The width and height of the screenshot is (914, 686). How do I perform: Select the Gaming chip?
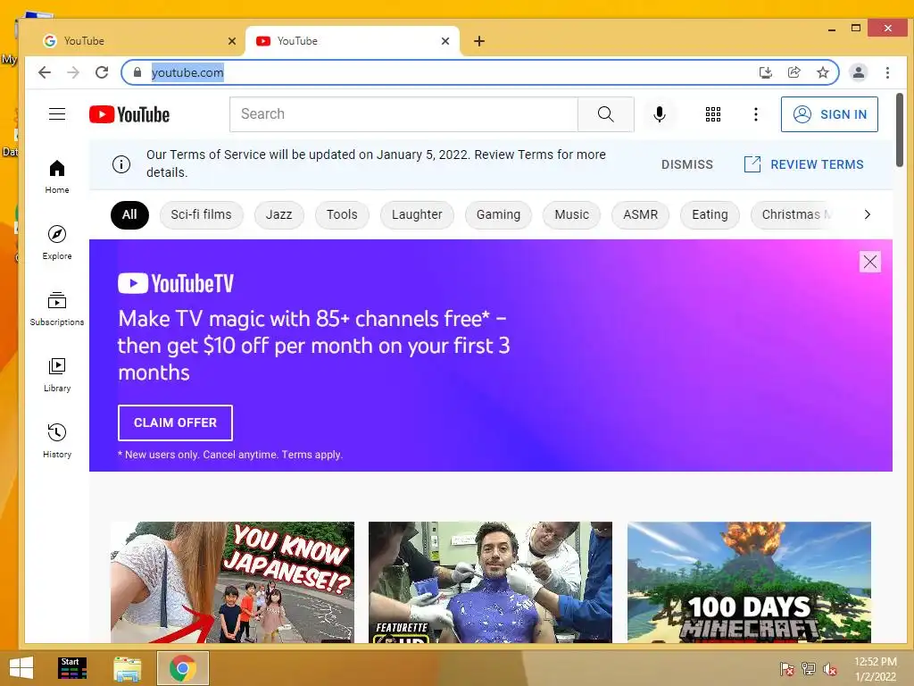(x=498, y=214)
